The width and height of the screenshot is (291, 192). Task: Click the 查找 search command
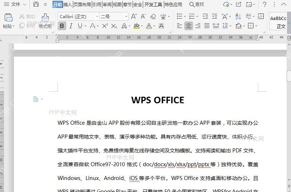click(x=197, y=4)
